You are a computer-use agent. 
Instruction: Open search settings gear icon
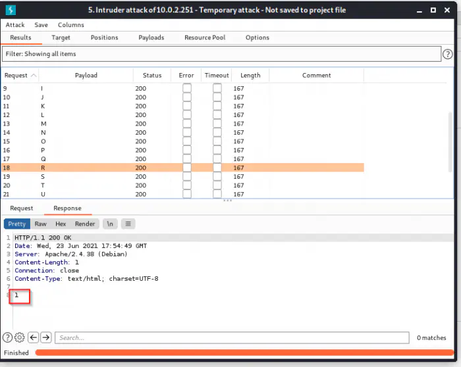point(20,337)
